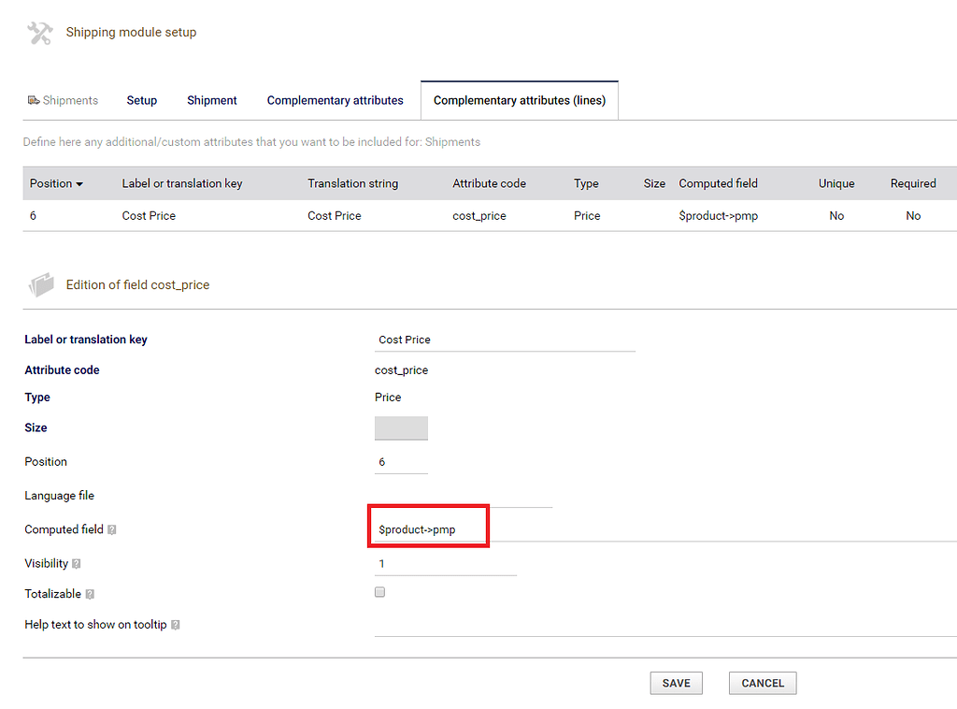This screenshot has height=709, width=957.
Task: Focus the Label or translation key input
Action: point(505,340)
